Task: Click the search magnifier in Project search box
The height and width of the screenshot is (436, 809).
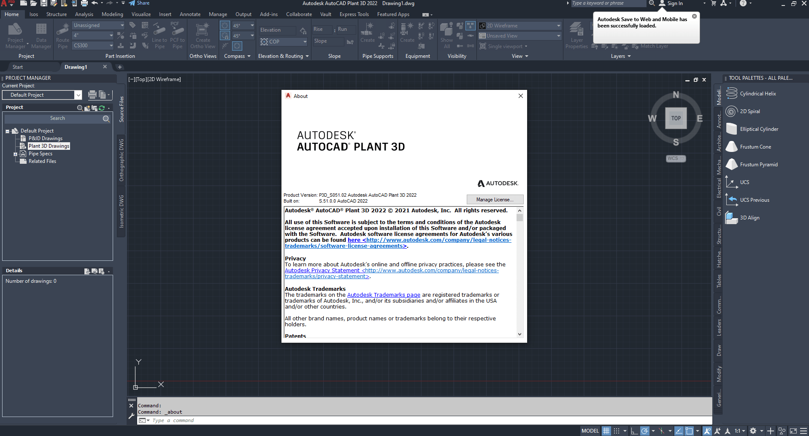Action: [106, 119]
